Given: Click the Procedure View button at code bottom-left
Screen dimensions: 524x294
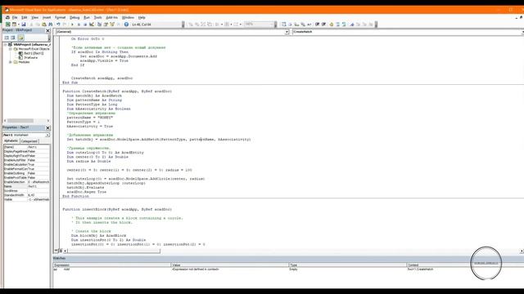Looking at the screenshot, I should [x=56, y=251].
